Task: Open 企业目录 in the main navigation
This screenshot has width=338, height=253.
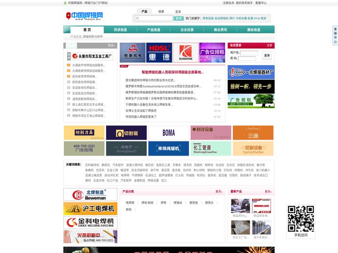Action: tap(187, 30)
